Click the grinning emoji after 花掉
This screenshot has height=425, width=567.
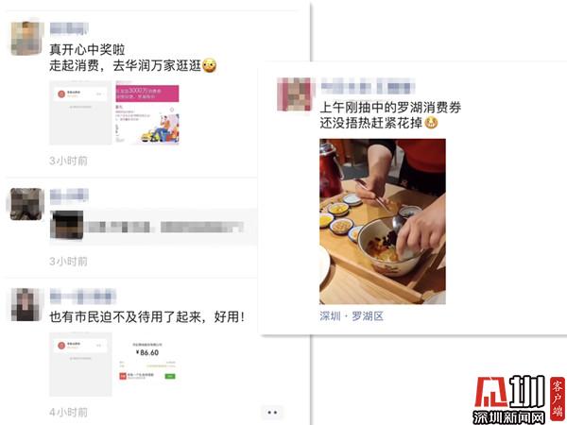(x=432, y=123)
